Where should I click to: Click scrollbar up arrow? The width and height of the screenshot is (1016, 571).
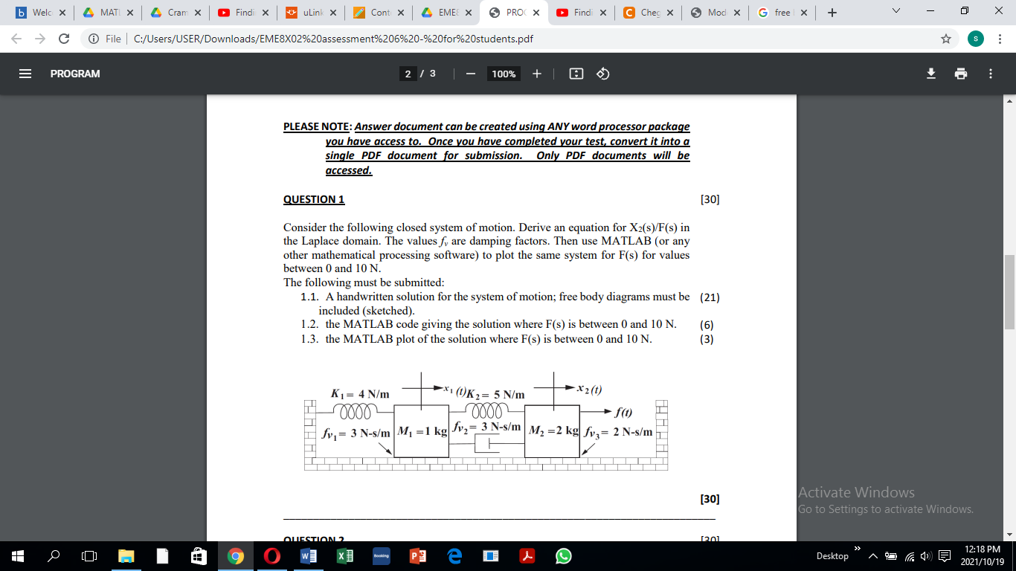tap(1009, 100)
